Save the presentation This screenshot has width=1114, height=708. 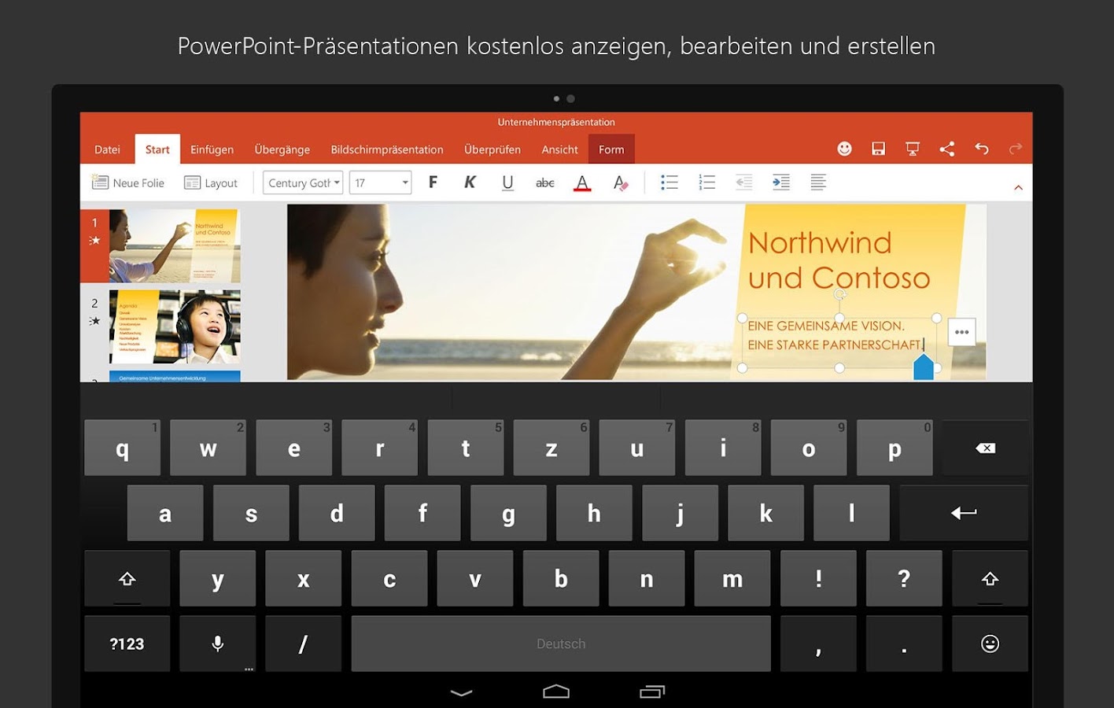pyautogui.click(x=878, y=148)
